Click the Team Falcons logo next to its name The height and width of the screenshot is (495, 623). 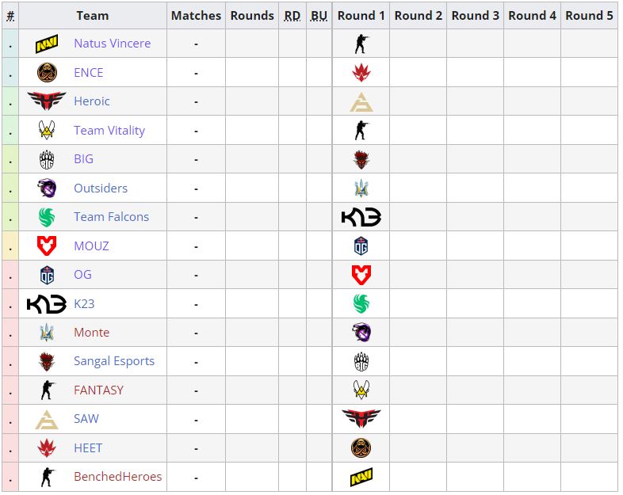[47, 217]
